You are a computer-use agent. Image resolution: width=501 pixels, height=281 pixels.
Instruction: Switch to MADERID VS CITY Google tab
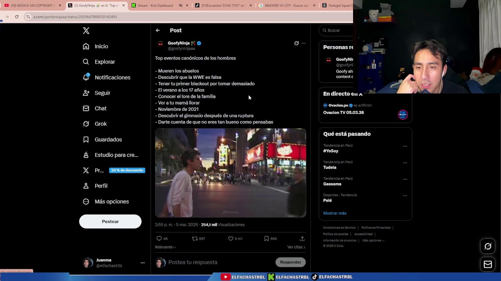[x=287, y=5]
